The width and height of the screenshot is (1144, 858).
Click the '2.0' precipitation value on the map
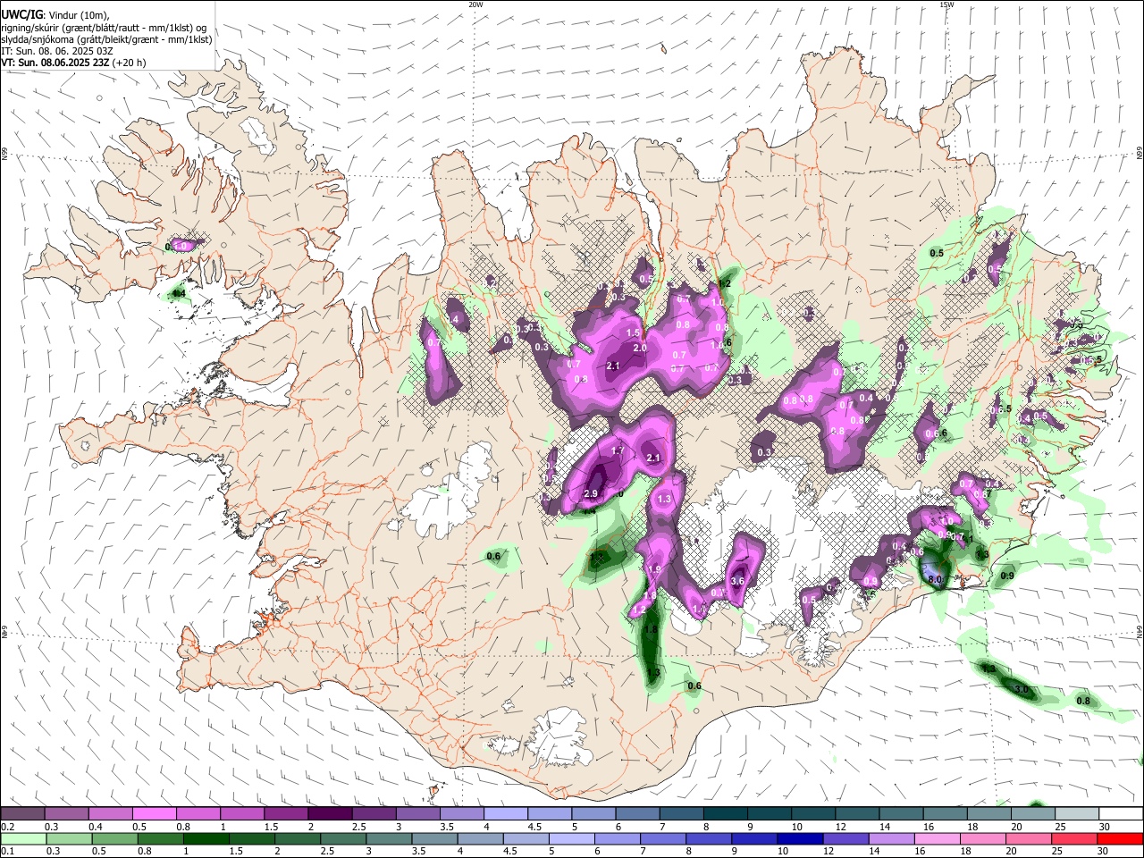point(640,348)
